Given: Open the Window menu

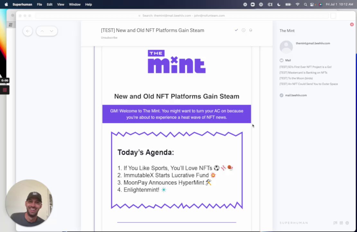Looking at the screenshot, I should [x=75, y=4].
